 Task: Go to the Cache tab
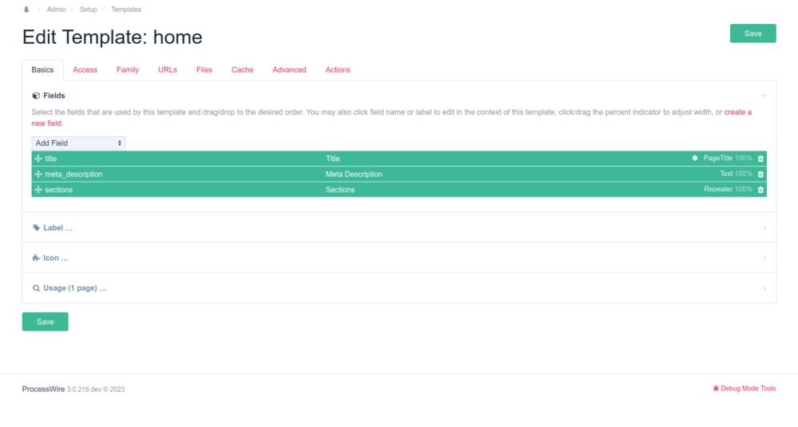pos(243,70)
